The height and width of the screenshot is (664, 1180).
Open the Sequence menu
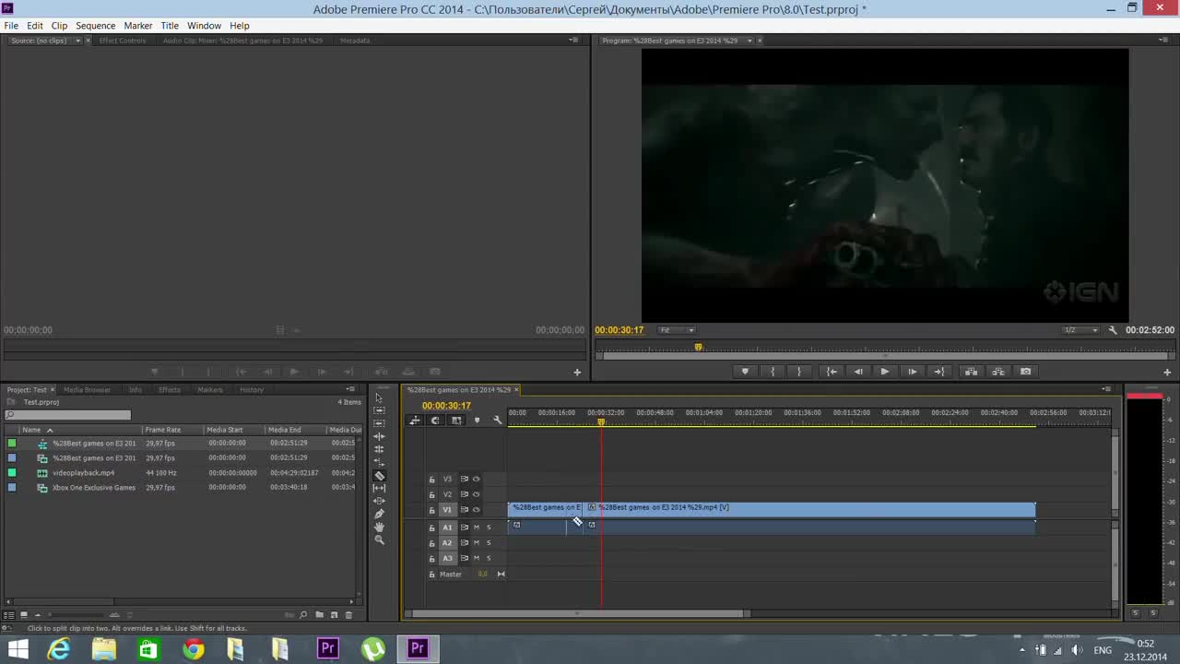(x=96, y=26)
